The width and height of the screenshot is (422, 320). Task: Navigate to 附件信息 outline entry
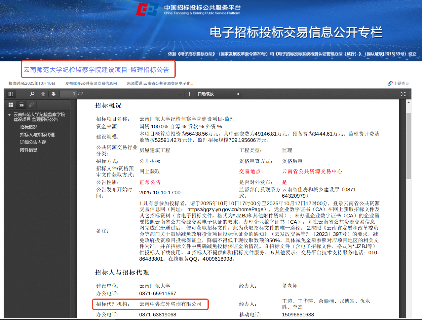pyautogui.click(x=28, y=150)
